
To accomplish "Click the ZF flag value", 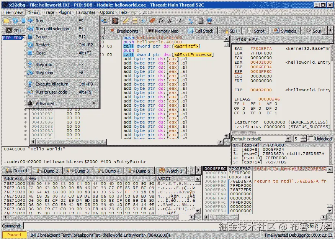I will pyautogui.click(x=243, y=104).
